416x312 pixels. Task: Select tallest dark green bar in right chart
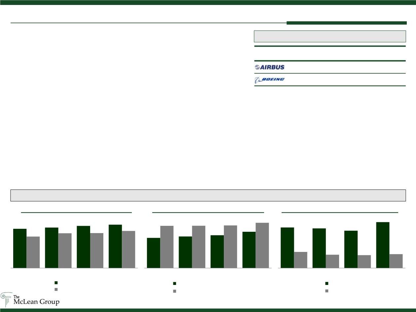pos(383,245)
